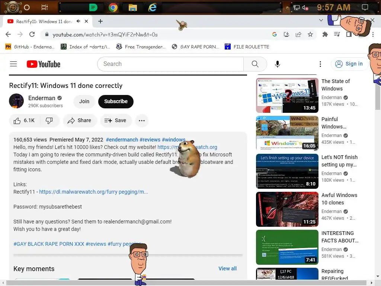The height and width of the screenshot is (286, 381).
Task: Open YouTube settings three-dot menu
Action: pyautogui.click(x=320, y=64)
